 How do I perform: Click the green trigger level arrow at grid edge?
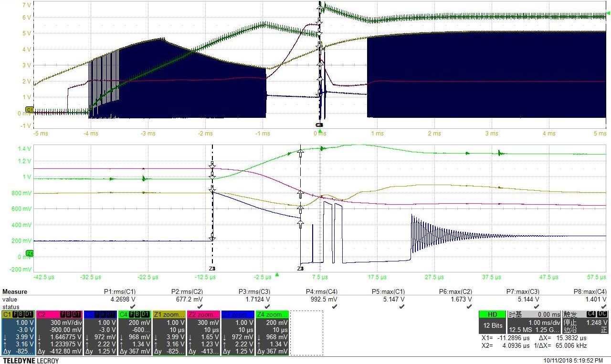(x=608, y=14)
